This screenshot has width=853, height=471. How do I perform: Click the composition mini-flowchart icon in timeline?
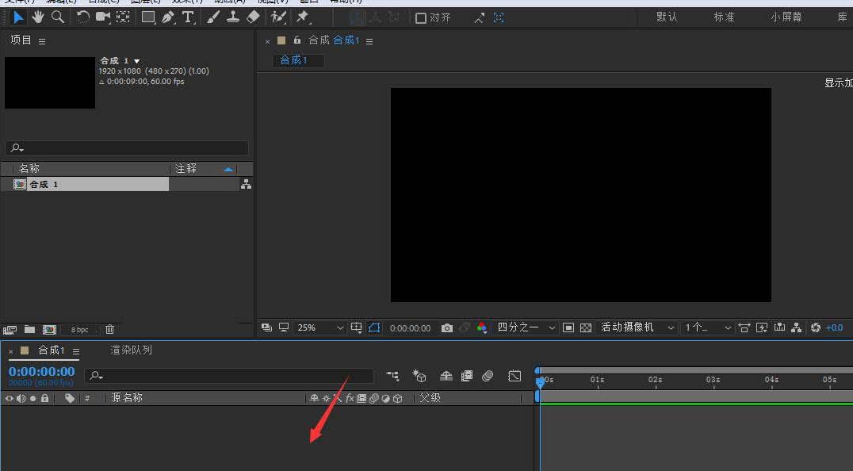(x=392, y=376)
